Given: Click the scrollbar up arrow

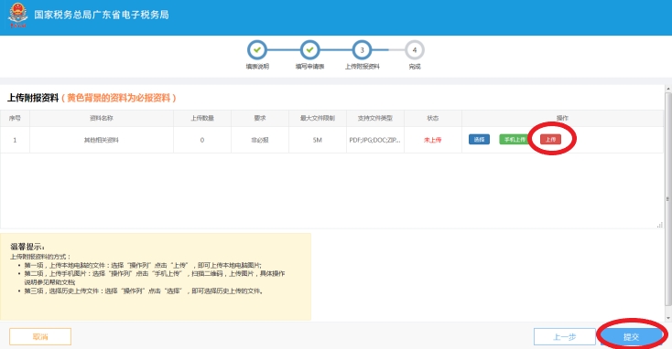Looking at the screenshot, I should coord(667,89).
